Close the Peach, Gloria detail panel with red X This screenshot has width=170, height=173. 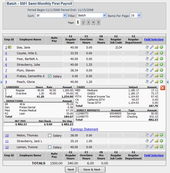pos(163,88)
